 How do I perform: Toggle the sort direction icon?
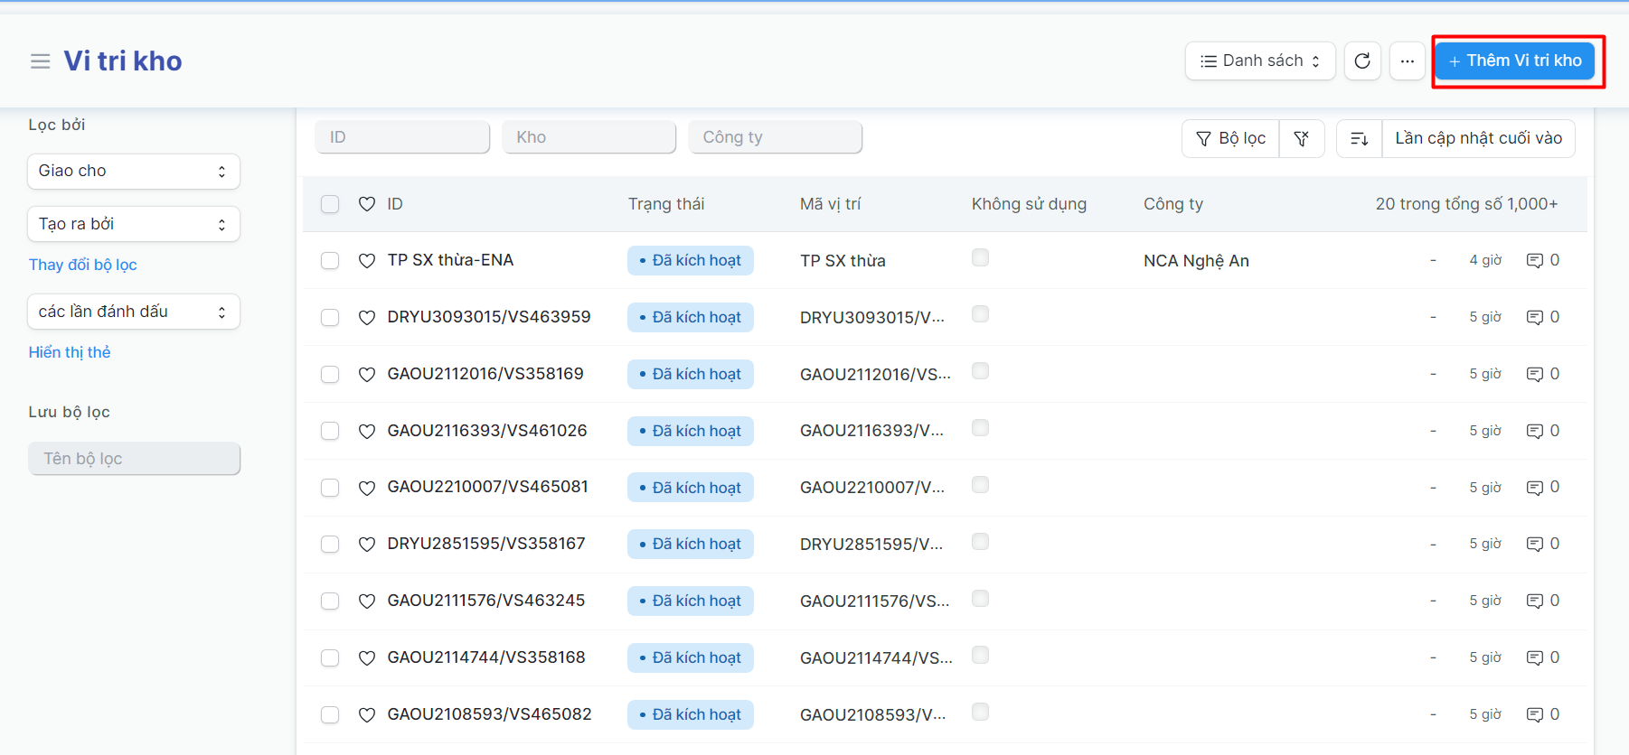tap(1359, 138)
